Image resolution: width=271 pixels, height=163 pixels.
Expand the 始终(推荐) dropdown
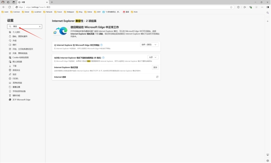click(149, 45)
